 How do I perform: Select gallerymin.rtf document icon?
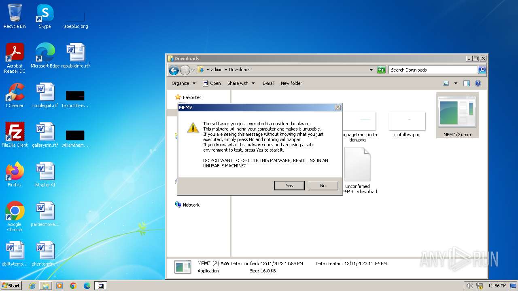tap(45, 135)
